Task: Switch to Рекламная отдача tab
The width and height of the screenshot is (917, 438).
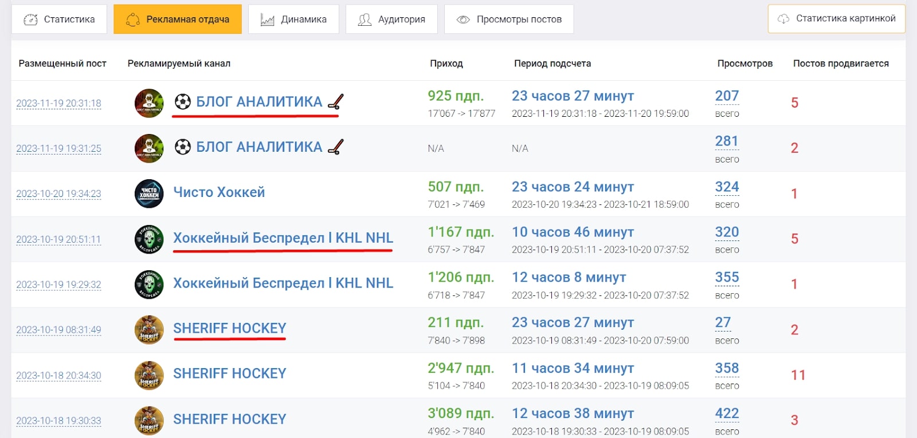Action: point(178,19)
